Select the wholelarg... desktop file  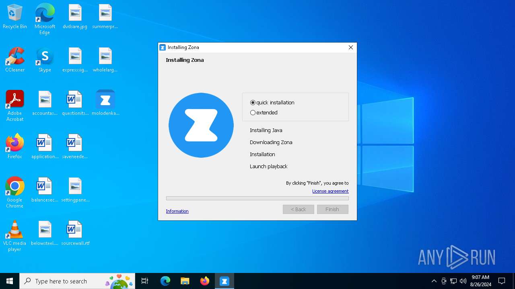click(105, 60)
